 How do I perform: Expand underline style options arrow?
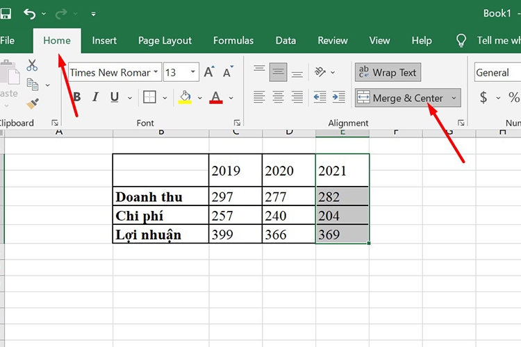click(130, 98)
